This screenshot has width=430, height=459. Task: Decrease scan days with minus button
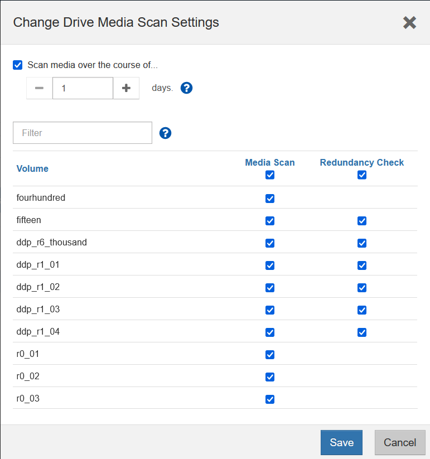39,88
